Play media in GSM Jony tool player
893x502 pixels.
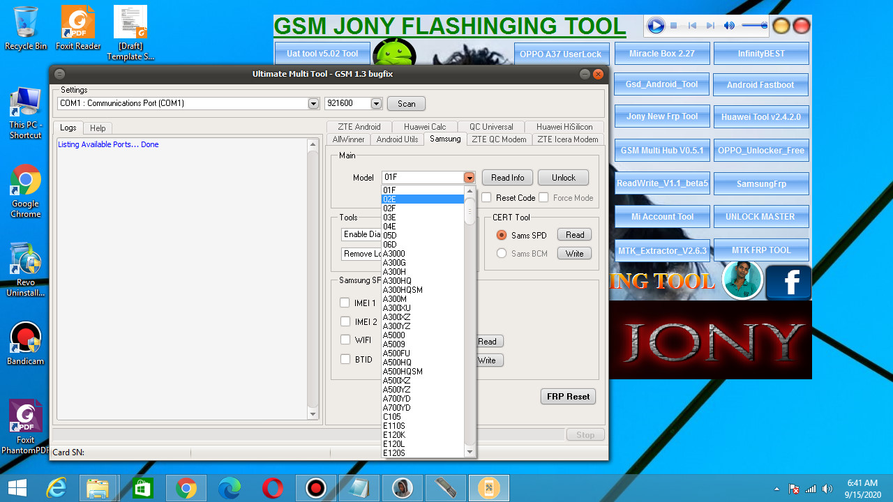point(656,26)
